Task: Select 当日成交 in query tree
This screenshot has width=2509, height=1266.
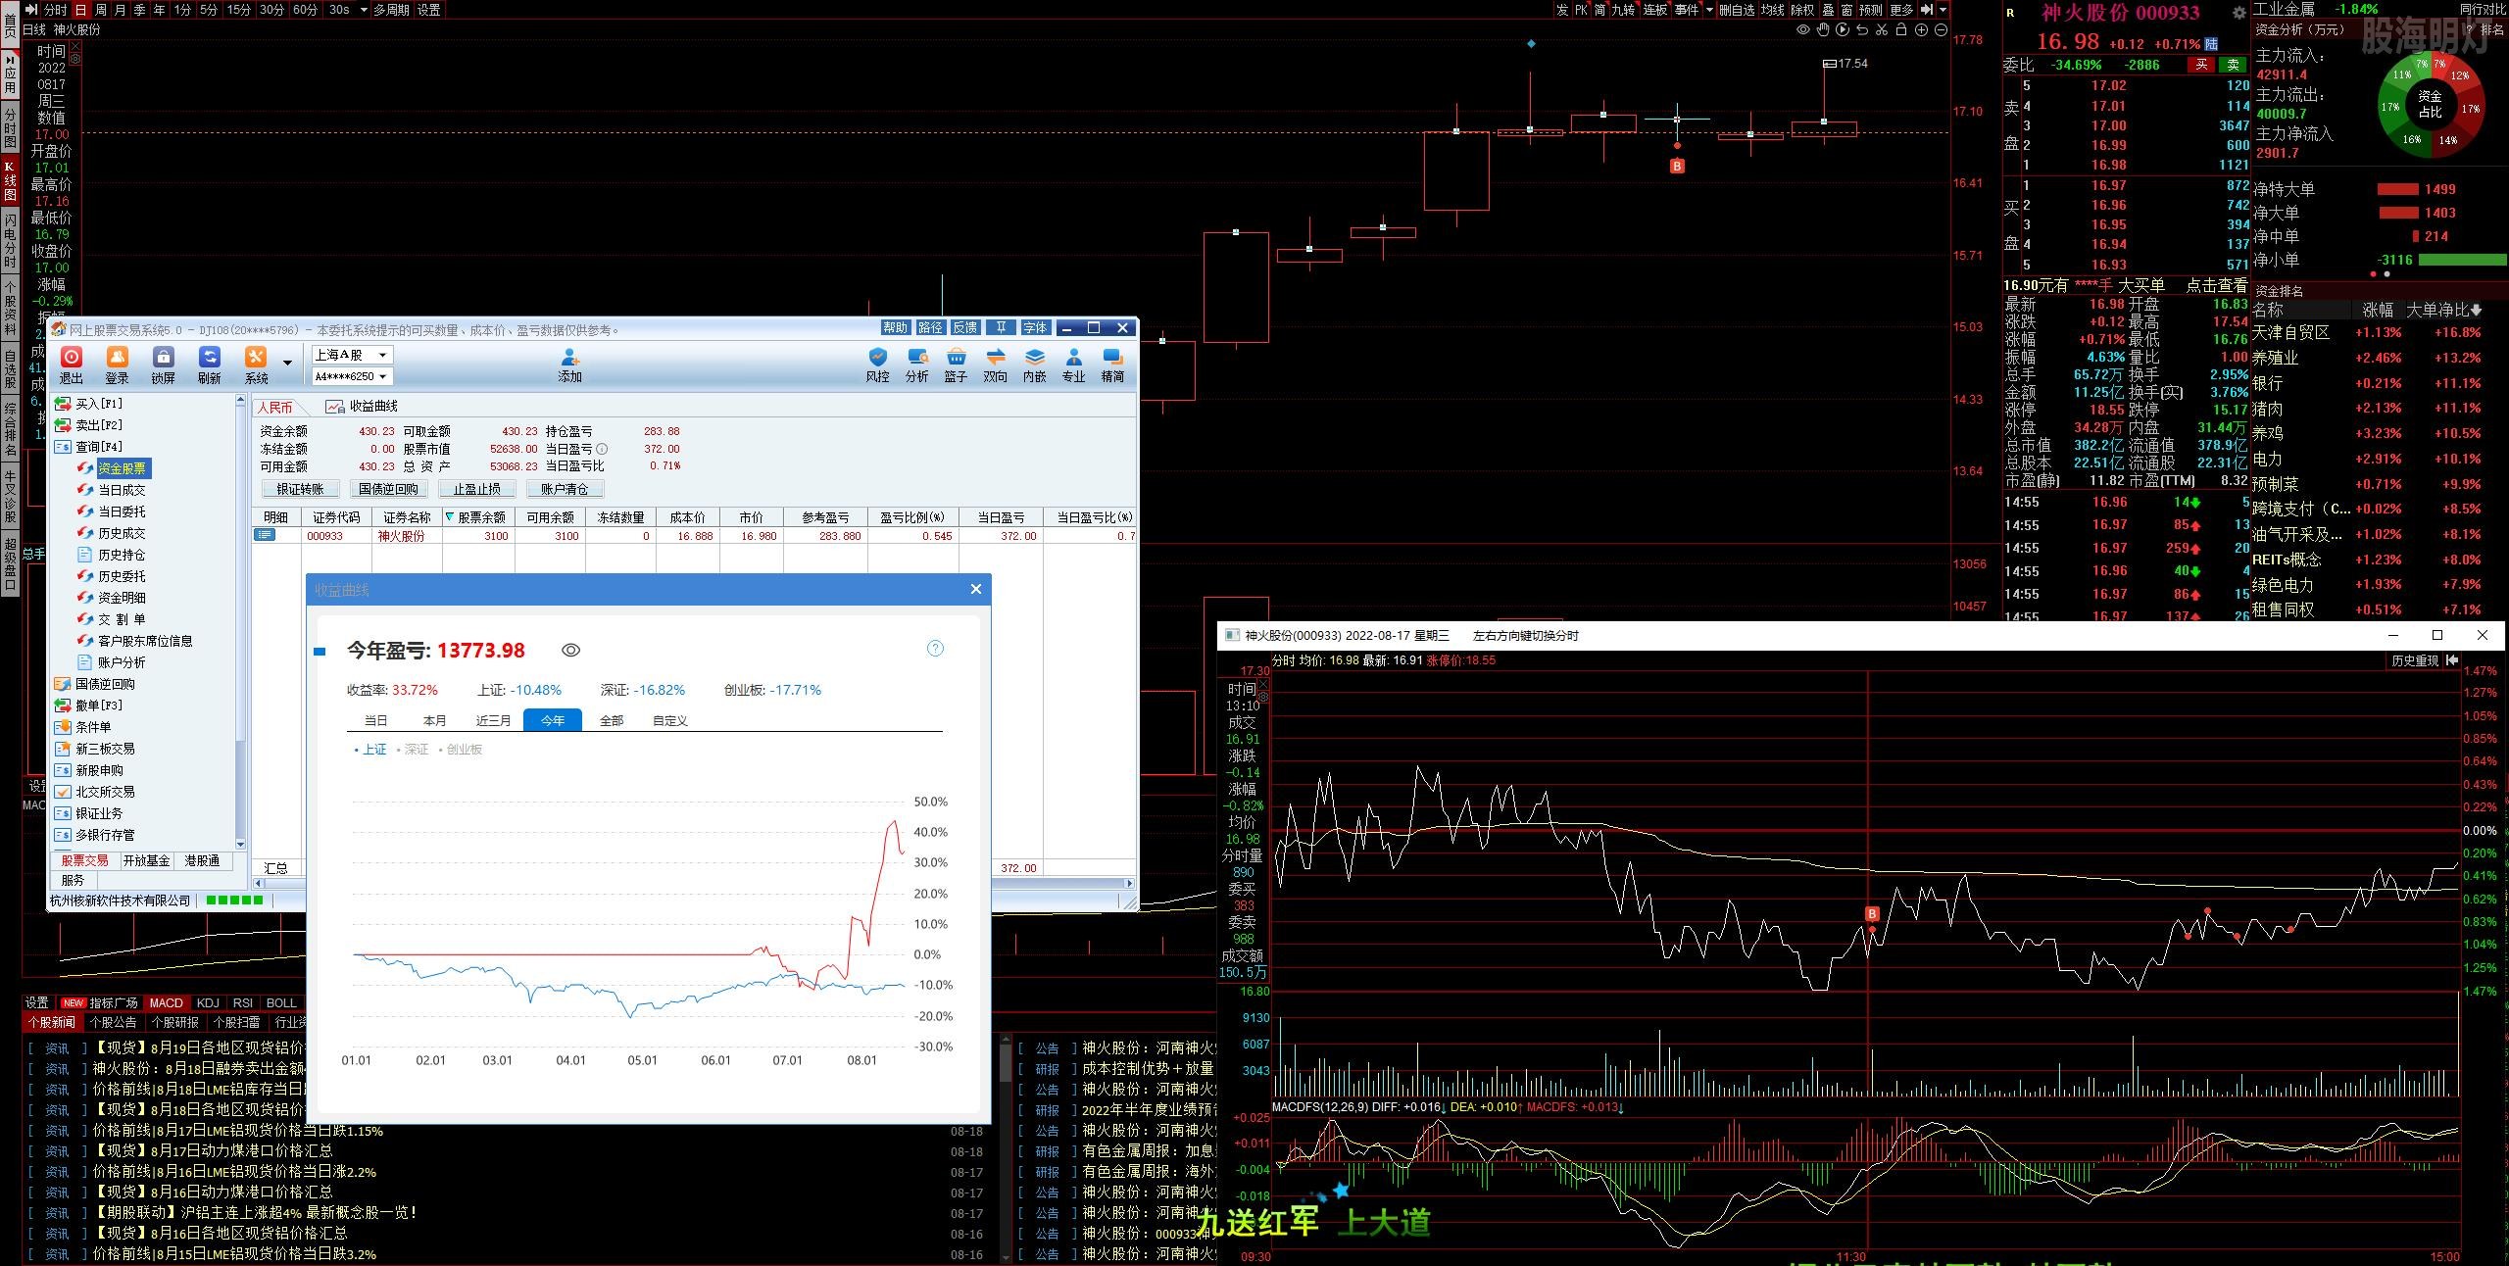Action: click(122, 490)
